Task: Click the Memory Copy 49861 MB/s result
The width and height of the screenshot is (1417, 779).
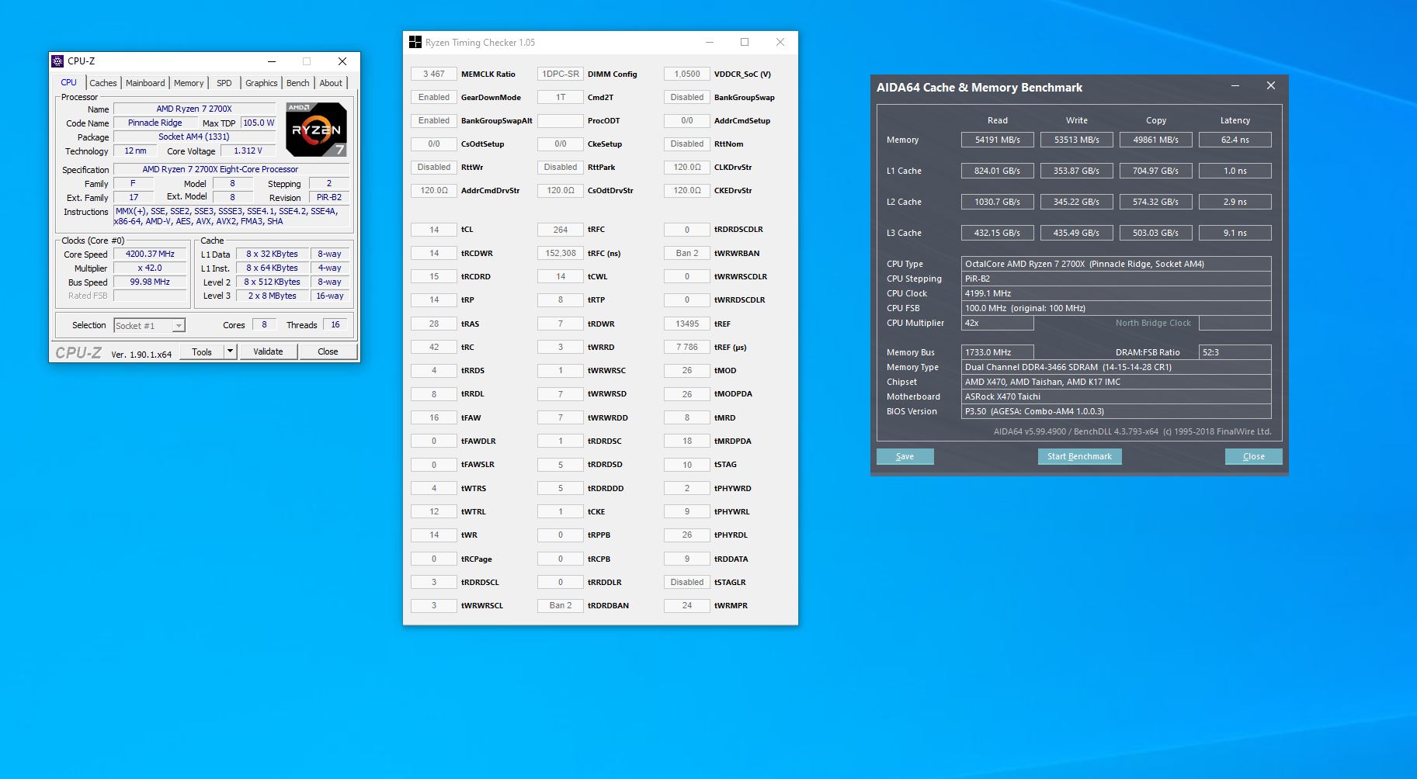Action: point(1156,140)
